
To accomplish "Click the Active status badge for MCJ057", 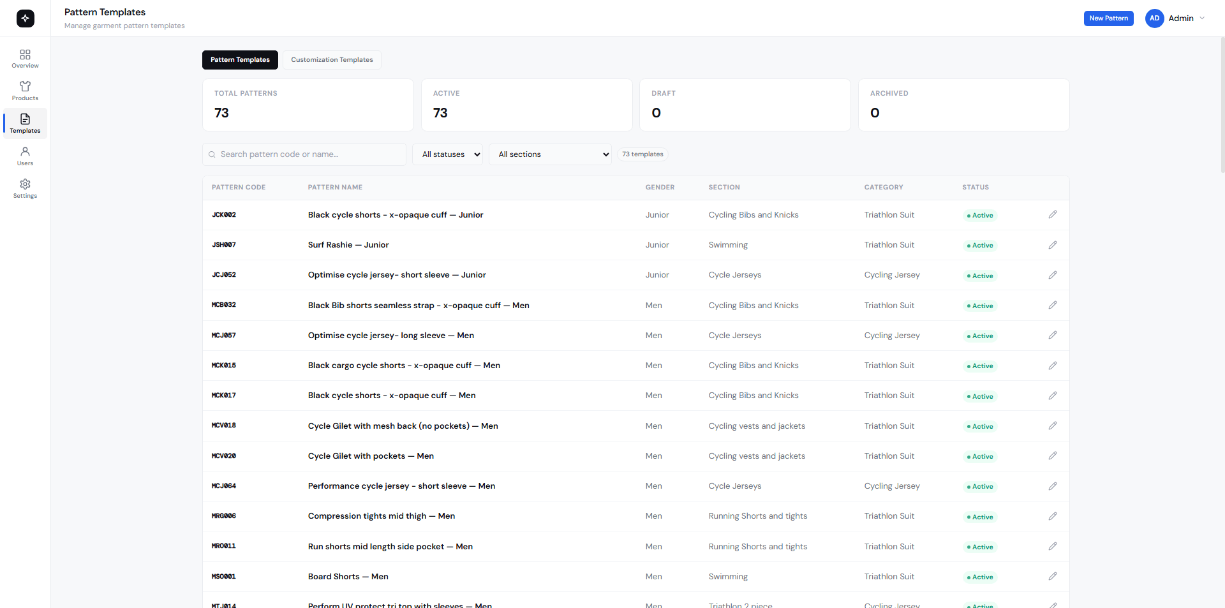I will click(980, 336).
